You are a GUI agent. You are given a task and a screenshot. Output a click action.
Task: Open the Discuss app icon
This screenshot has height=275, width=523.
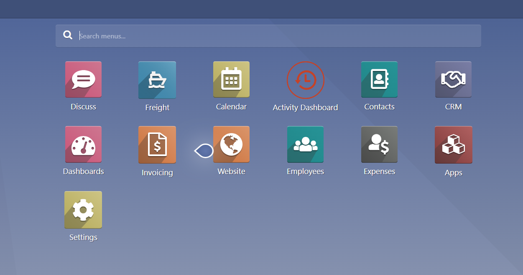click(x=83, y=79)
